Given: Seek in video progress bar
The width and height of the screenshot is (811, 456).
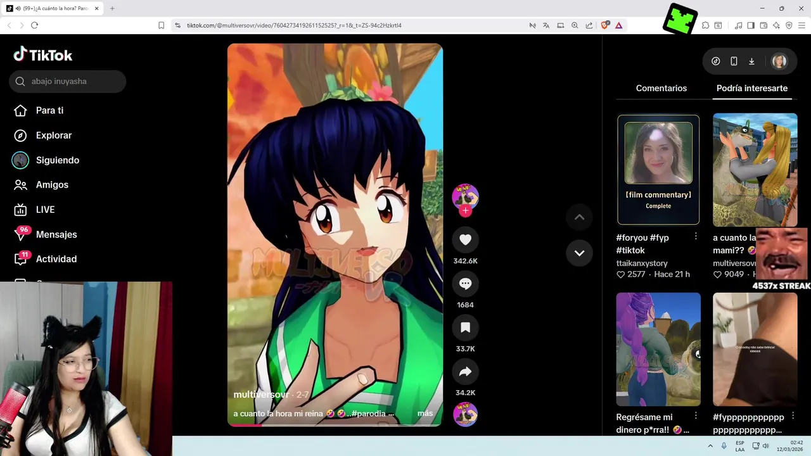Looking at the screenshot, I should pos(335,425).
